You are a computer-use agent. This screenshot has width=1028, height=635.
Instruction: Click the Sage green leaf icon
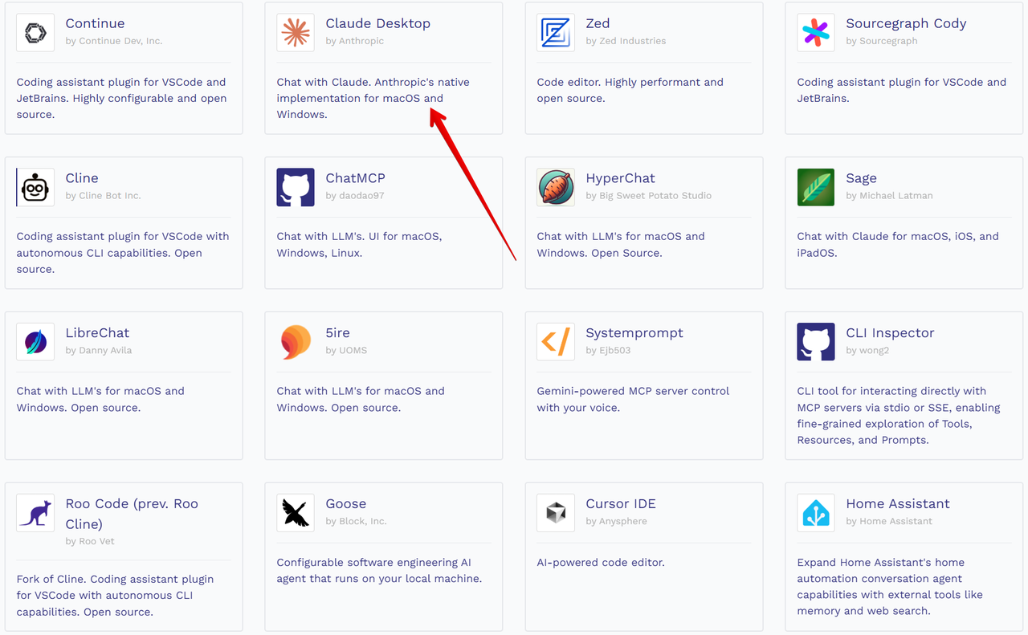(816, 187)
